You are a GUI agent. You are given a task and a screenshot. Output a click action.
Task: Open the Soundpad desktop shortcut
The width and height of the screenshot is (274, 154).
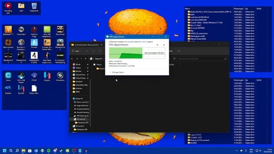(8, 8)
